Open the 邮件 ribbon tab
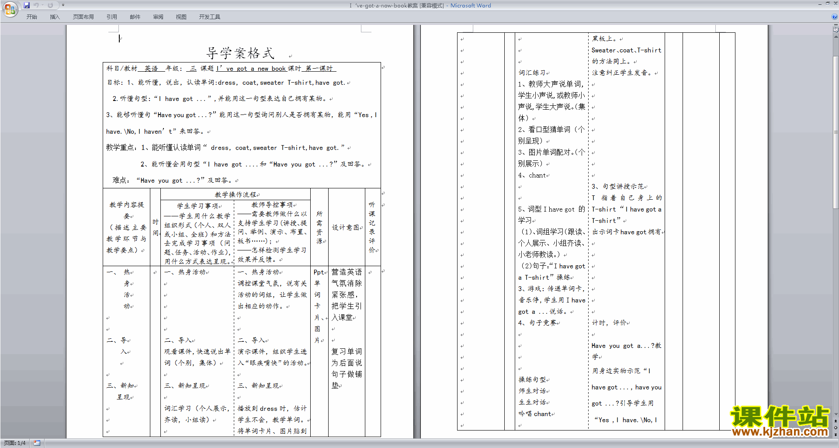 [x=135, y=17]
